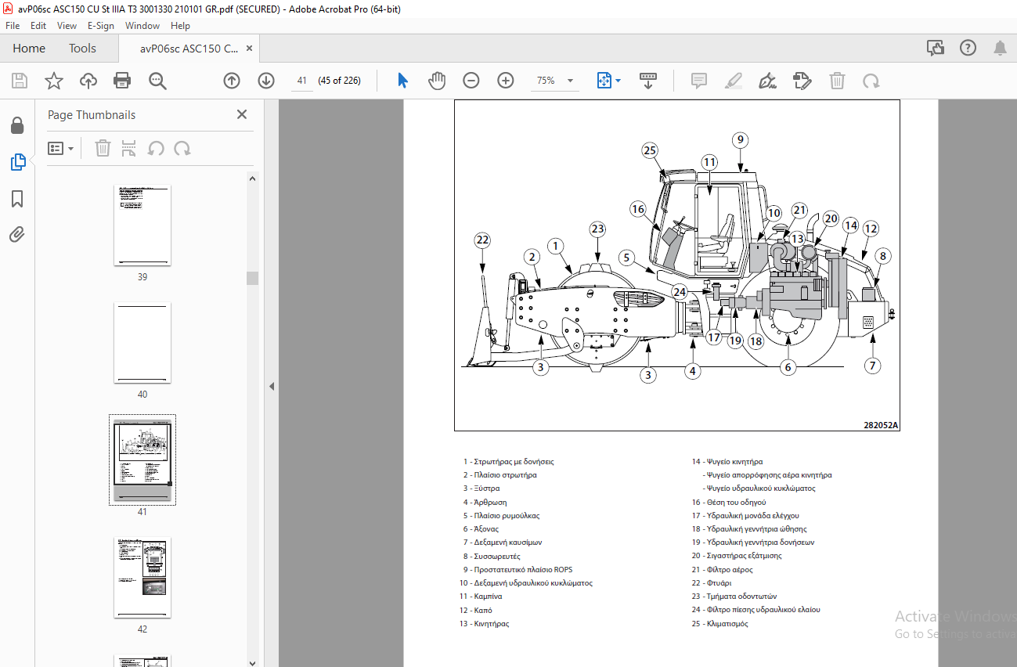Open the Window menu
The width and height of the screenshot is (1017, 667).
[x=142, y=26]
